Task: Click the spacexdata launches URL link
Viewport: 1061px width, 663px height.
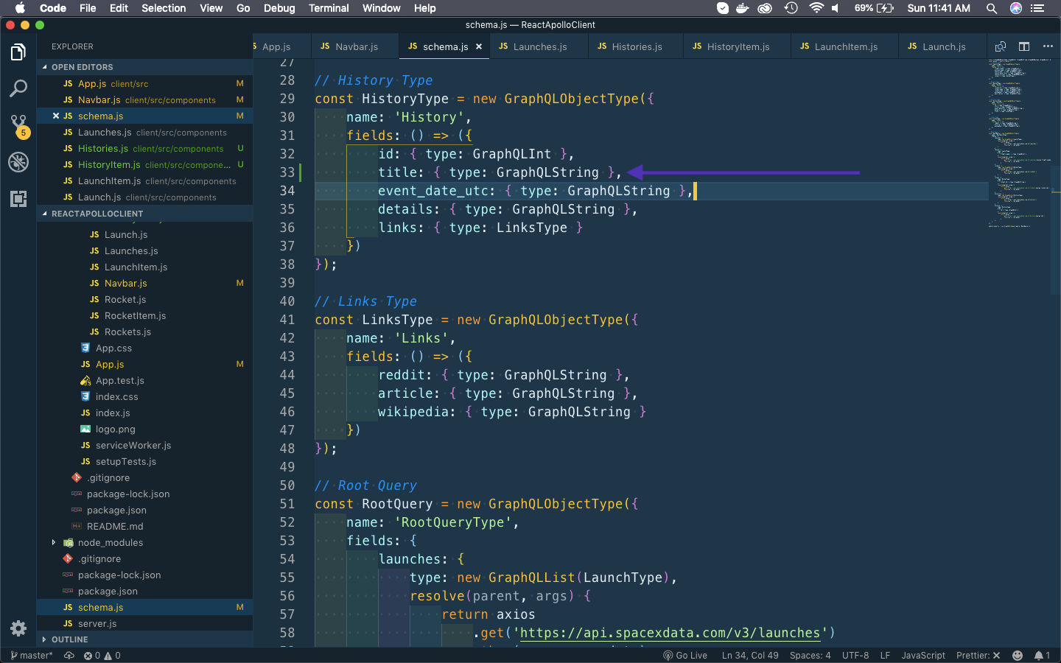Action: (x=670, y=633)
